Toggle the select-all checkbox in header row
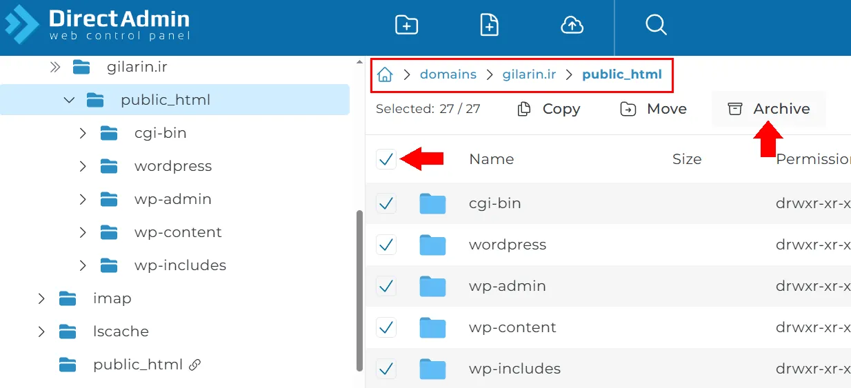851x388 pixels. [386, 159]
